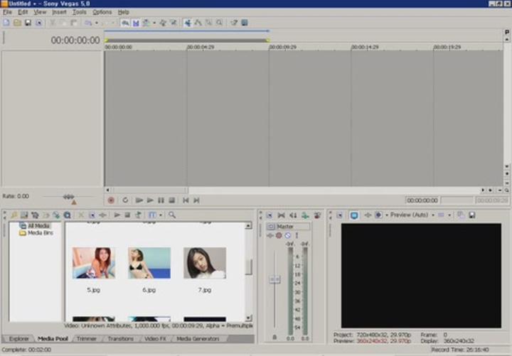Toggle Preview on External Monitor icon
The height and width of the screenshot is (356, 512).
coord(354,215)
